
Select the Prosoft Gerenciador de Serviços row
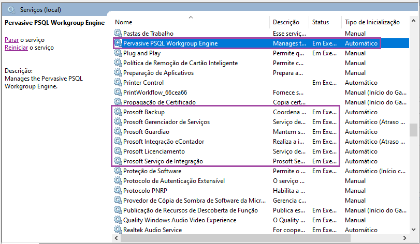tap(260, 122)
